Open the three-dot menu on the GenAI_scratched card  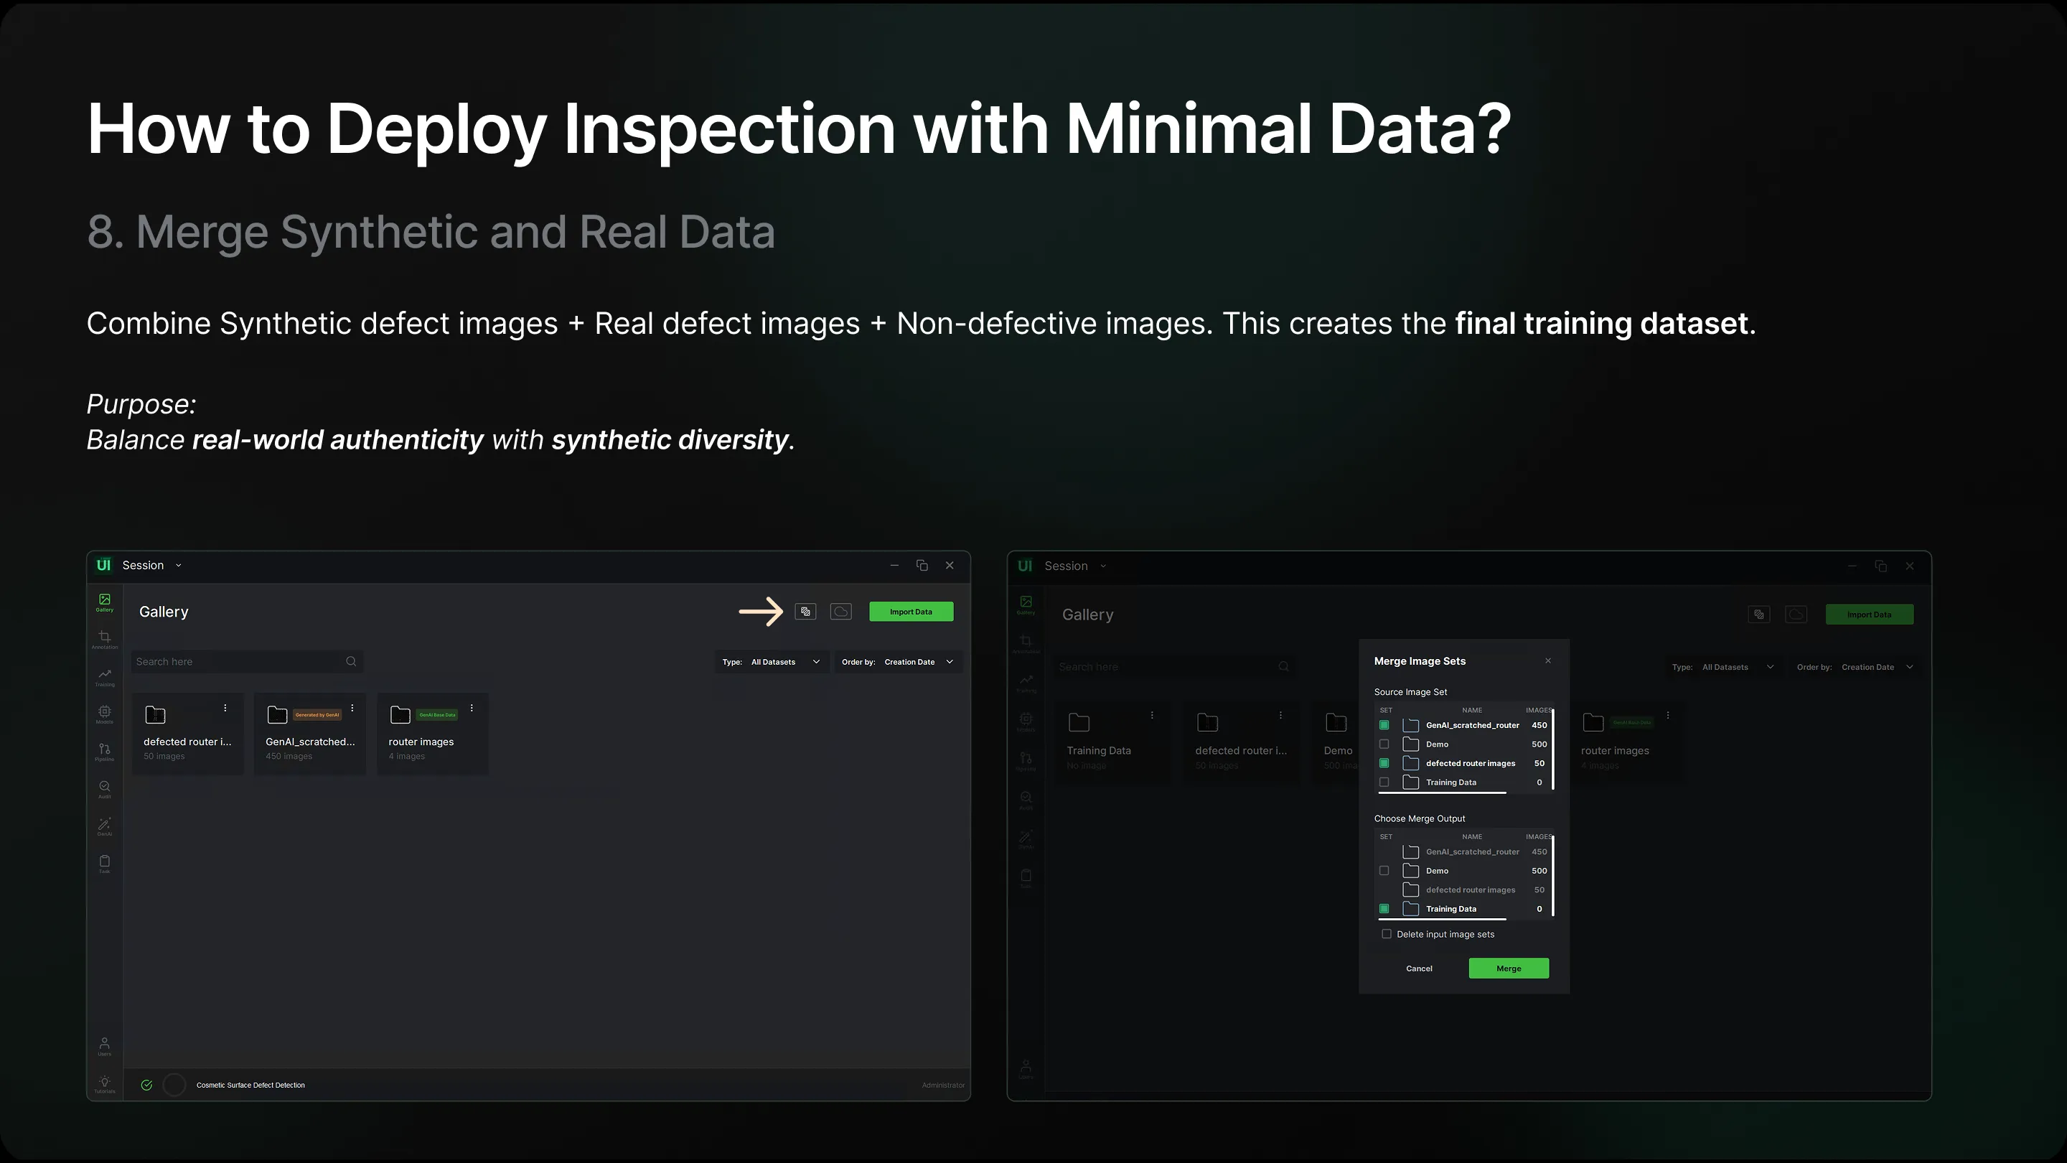click(x=352, y=708)
